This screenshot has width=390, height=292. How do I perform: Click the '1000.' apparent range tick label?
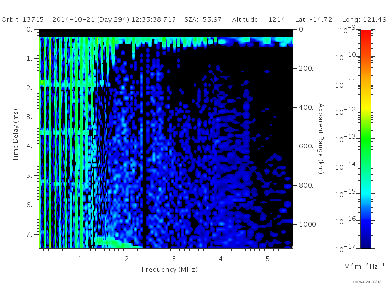pyautogui.click(x=309, y=224)
